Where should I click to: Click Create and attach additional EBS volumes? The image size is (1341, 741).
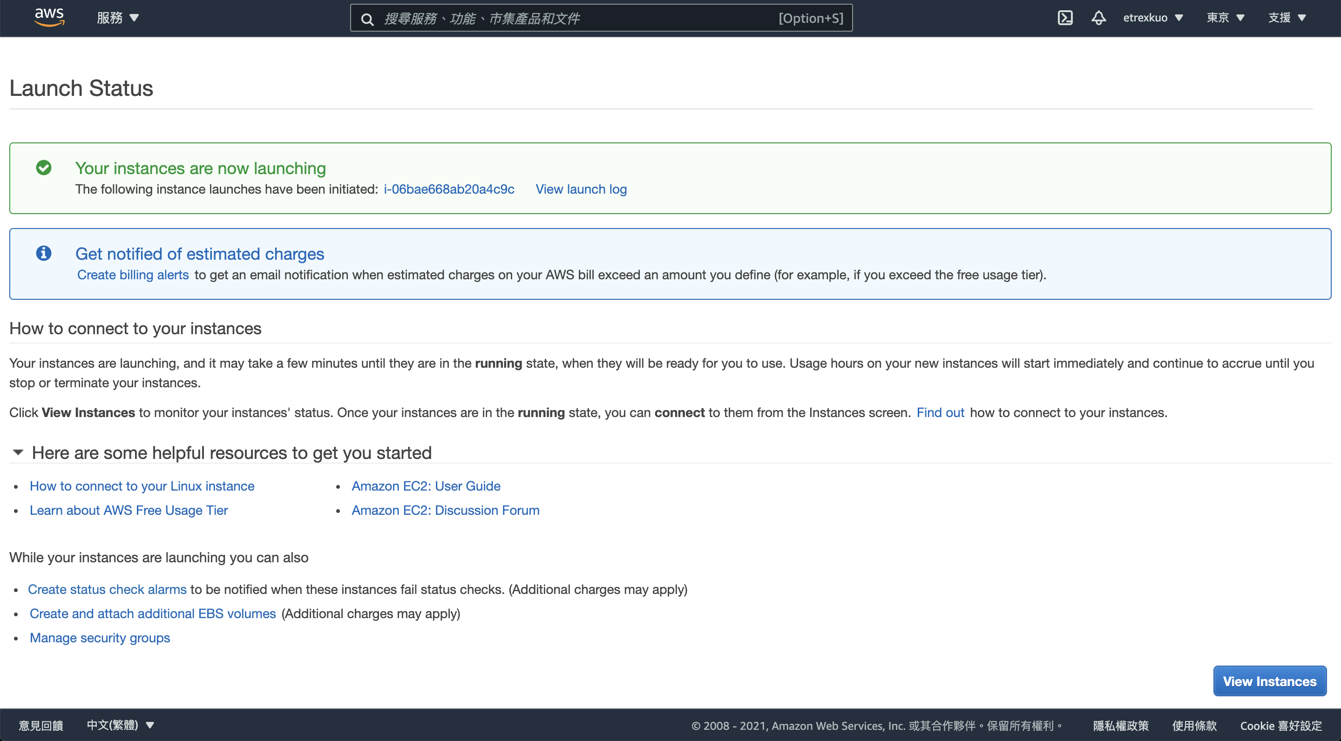pyautogui.click(x=153, y=613)
